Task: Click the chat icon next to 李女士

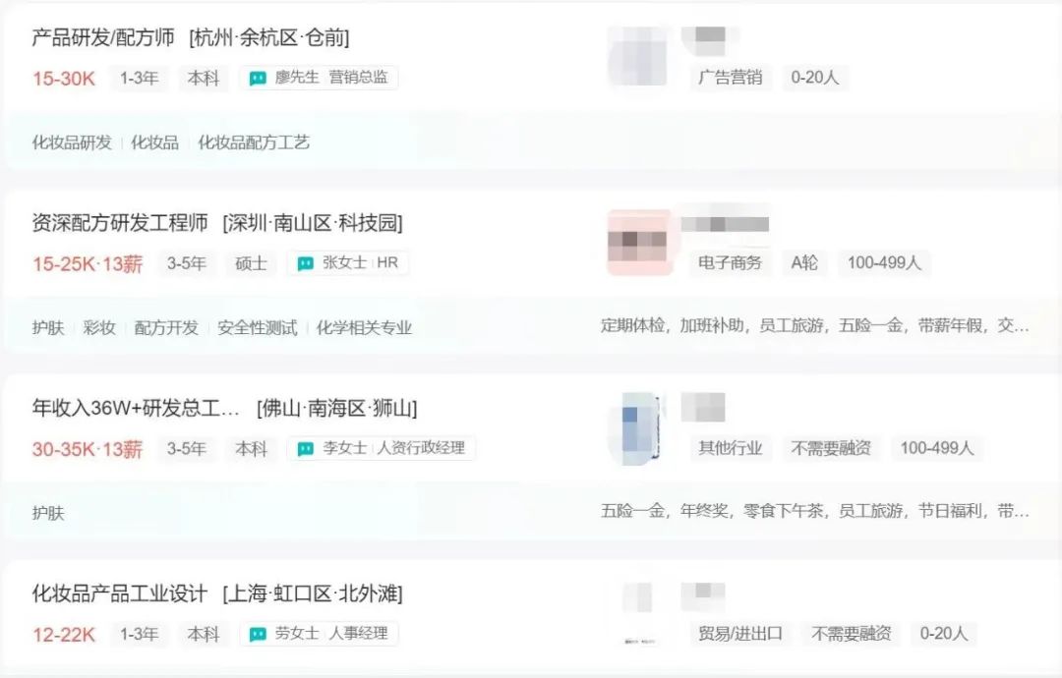Action: tap(306, 449)
